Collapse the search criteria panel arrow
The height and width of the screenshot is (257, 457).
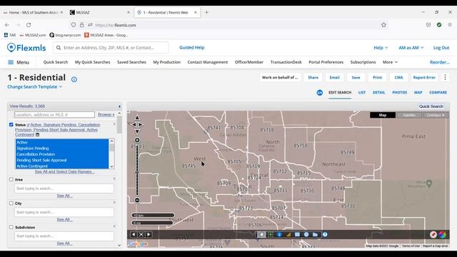pyautogui.click(x=119, y=106)
